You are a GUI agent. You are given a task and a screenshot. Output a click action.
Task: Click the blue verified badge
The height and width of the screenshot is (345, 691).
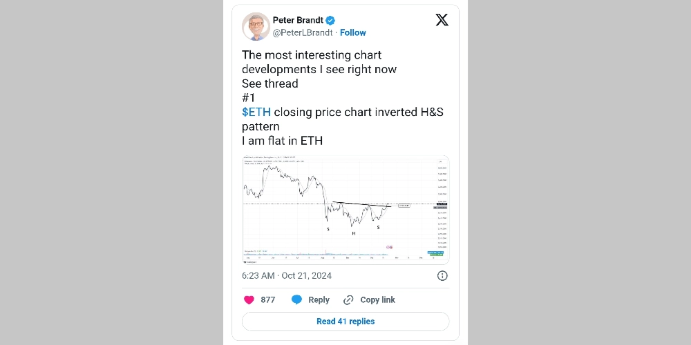(x=330, y=20)
